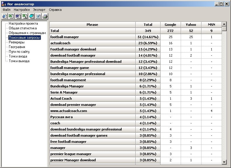Open the Рефереры tree item
Image resolution: width=231 pixels, height=168 pixels.
pyautogui.click(x=16, y=42)
